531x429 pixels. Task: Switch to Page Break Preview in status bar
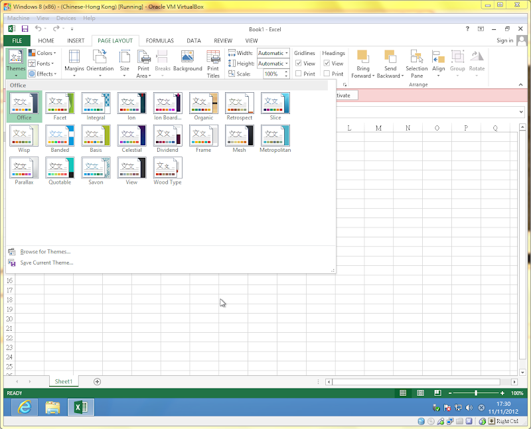click(437, 393)
